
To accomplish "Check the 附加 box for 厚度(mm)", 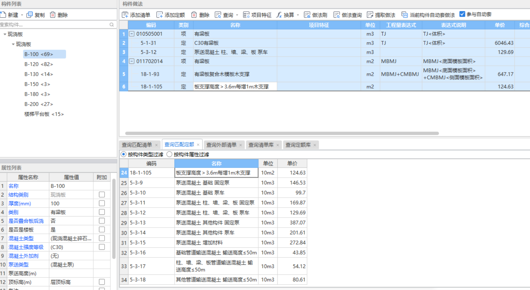I will pos(102,203).
